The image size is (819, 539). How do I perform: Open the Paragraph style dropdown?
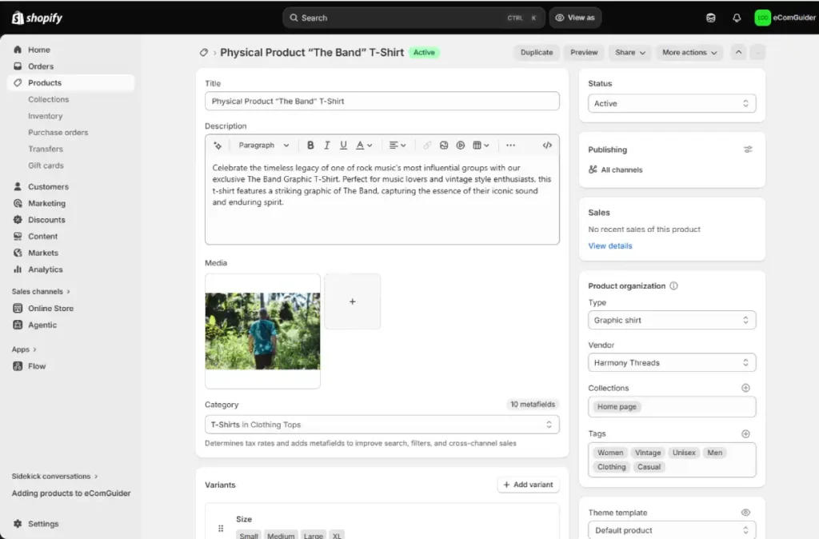(263, 146)
